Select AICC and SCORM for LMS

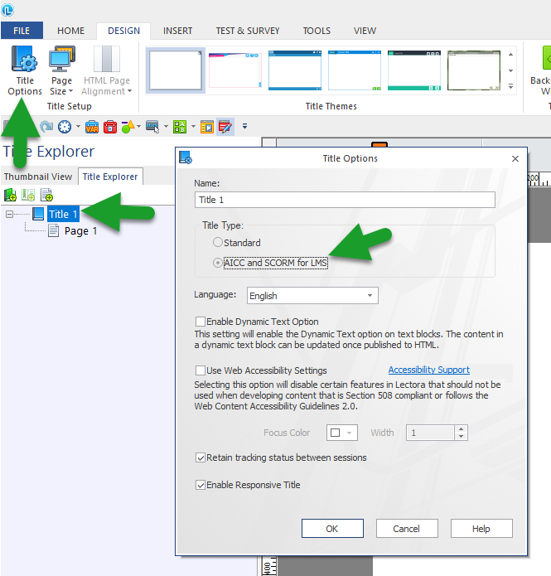[x=218, y=263]
